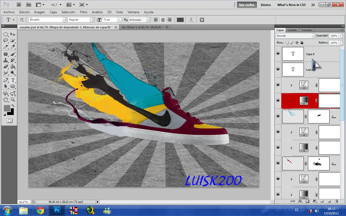This screenshot has width=346, height=216.
Task: Launch Adobe Bridge from top bar
Action: point(19,5)
